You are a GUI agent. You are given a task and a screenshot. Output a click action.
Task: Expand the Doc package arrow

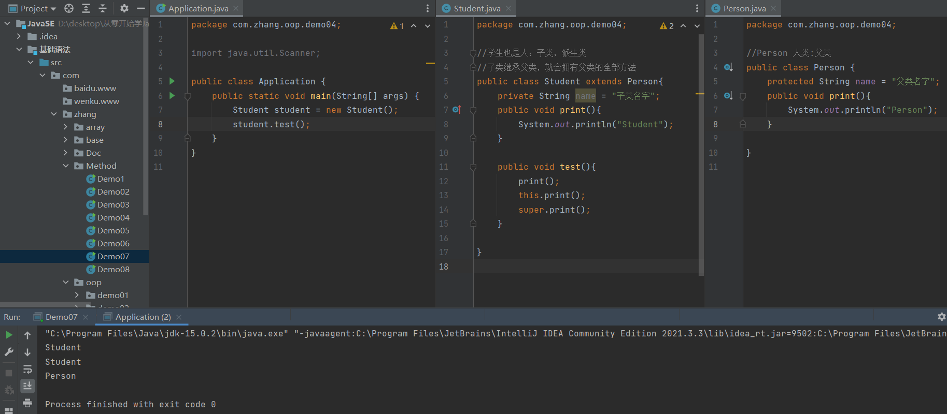[65, 153]
